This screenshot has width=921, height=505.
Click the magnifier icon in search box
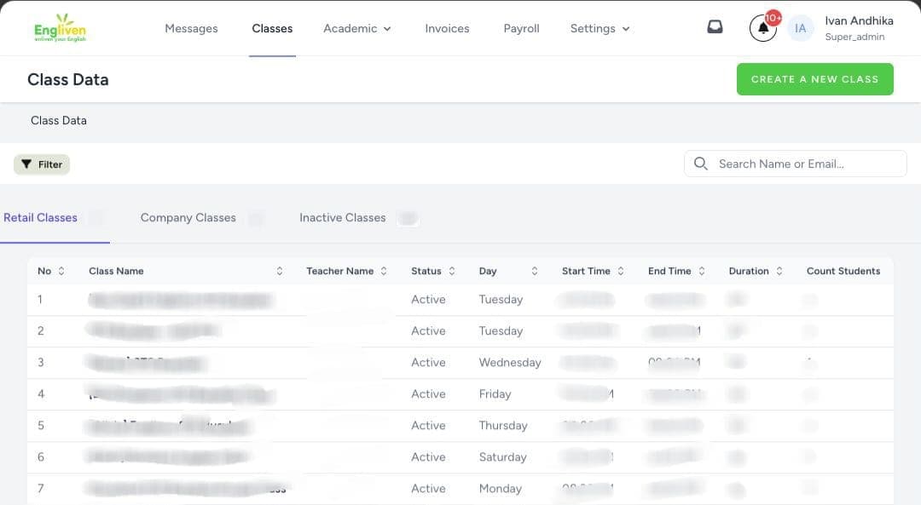pyautogui.click(x=701, y=164)
